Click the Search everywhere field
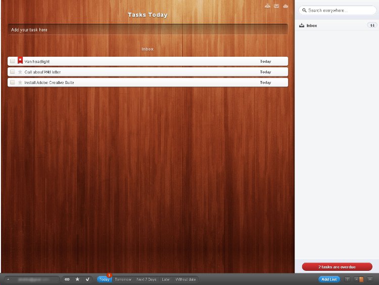This screenshot has width=379, height=285. (337, 10)
